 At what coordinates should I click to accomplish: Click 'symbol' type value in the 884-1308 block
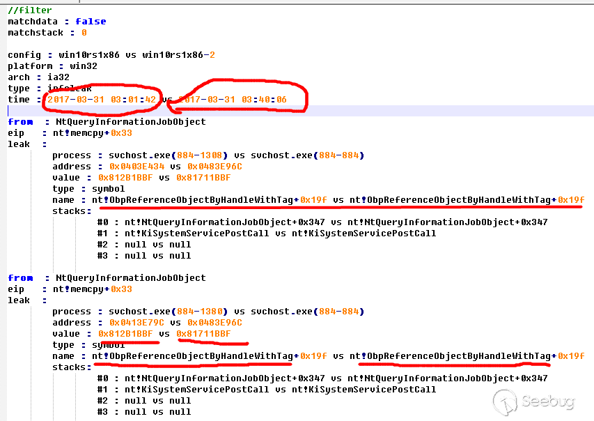click(109, 189)
